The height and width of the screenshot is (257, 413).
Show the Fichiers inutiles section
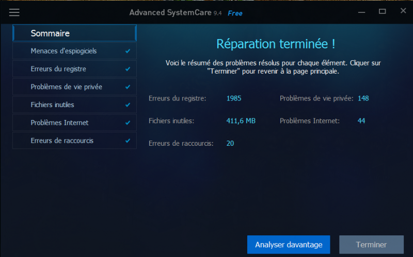click(53, 105)
